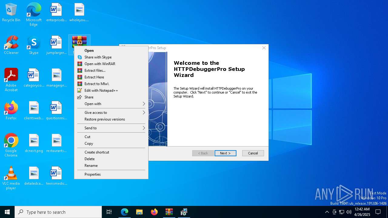Choose Cut in the context menu
388x218 pixels.
point(111,137)
